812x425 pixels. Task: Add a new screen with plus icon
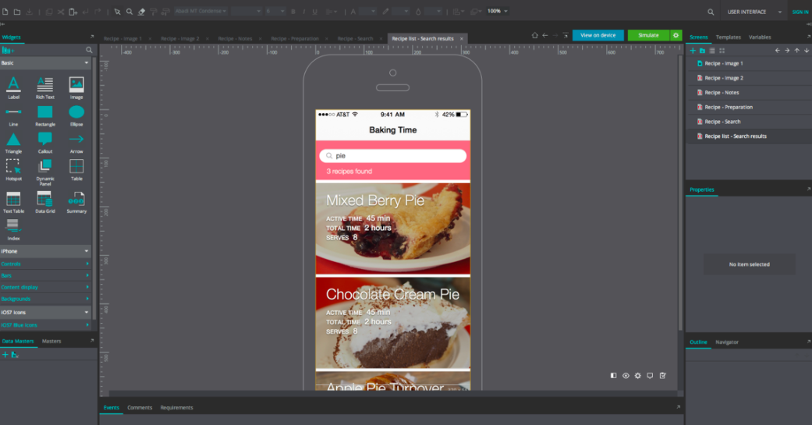[x=692, y=51]
